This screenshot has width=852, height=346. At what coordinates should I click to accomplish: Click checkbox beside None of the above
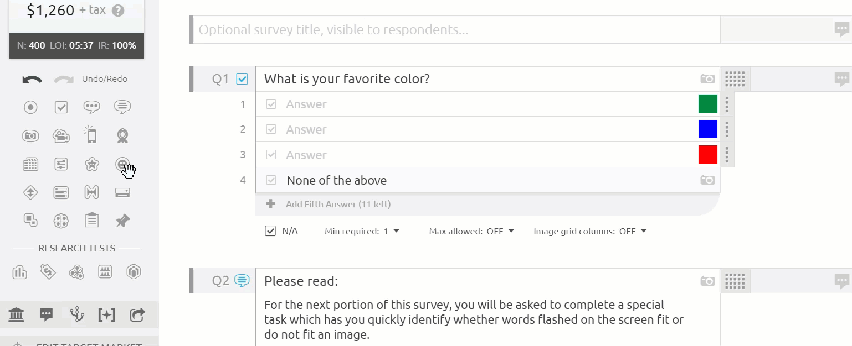coord(271,180)
